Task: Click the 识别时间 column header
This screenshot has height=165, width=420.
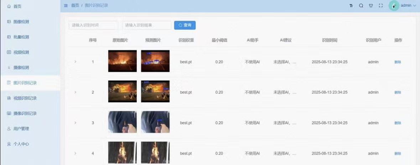Action: point(330,41)
